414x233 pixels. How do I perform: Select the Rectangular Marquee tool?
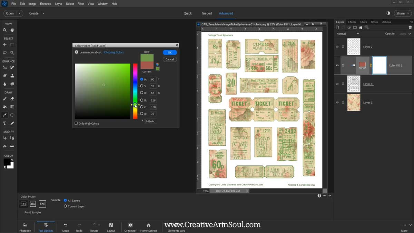(x=12, y=45)
